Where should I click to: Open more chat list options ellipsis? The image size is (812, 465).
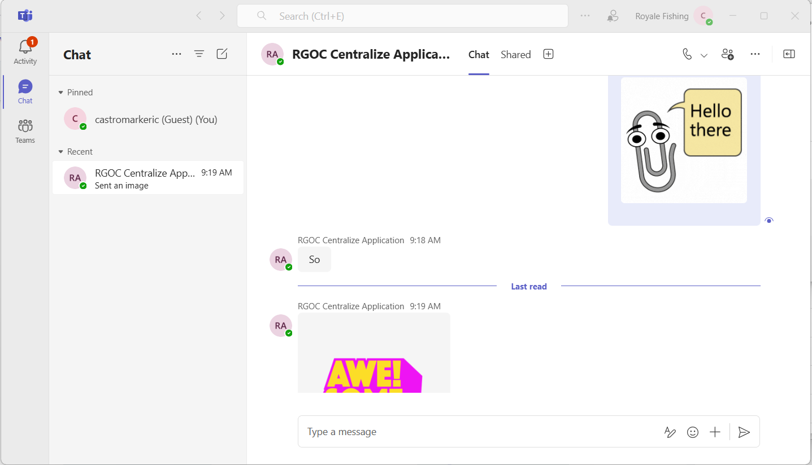pyautogui.click(x=176, y=54)
